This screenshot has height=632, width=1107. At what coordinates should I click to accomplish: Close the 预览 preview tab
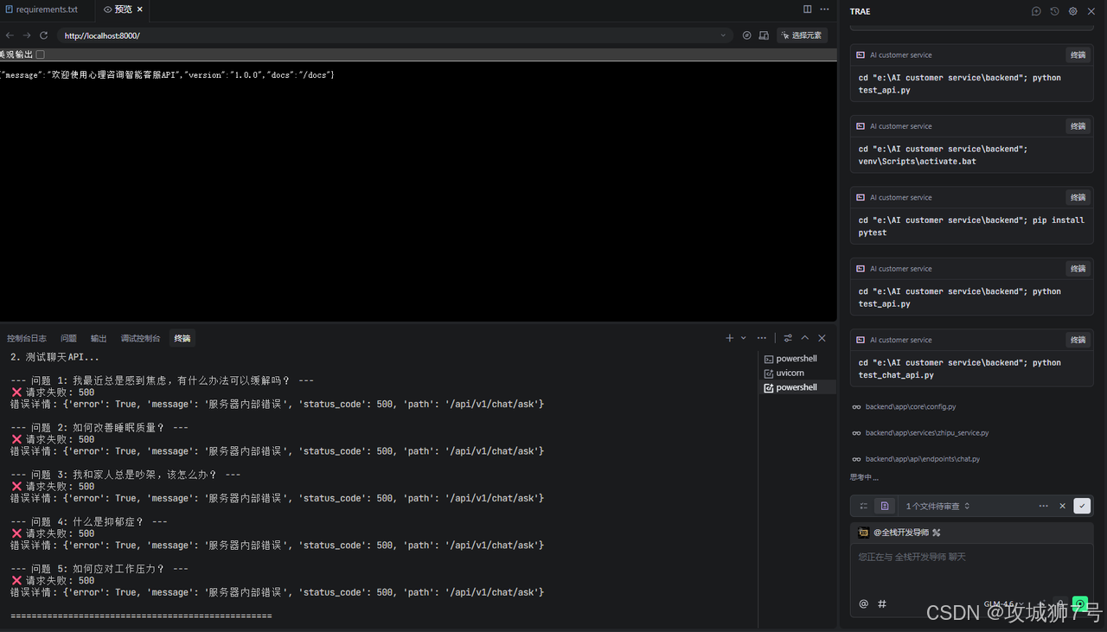[140, 10]
